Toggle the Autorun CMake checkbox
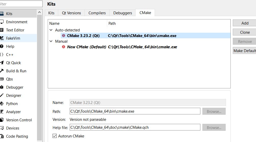The height and width of the screenshot is (142, 256). [55, 136]
